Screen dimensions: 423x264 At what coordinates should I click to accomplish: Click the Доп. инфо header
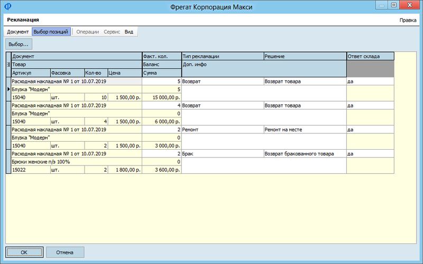point(264,69)
